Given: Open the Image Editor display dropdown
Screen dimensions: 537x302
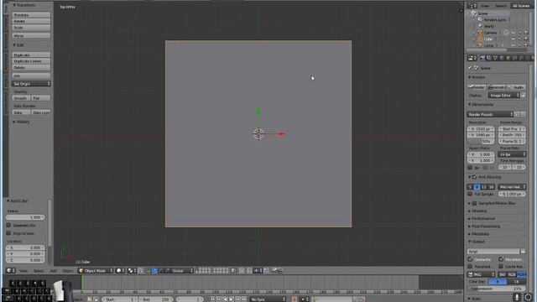Looking at the screenshot, I should pyautogui.click(x=503, y=95).
